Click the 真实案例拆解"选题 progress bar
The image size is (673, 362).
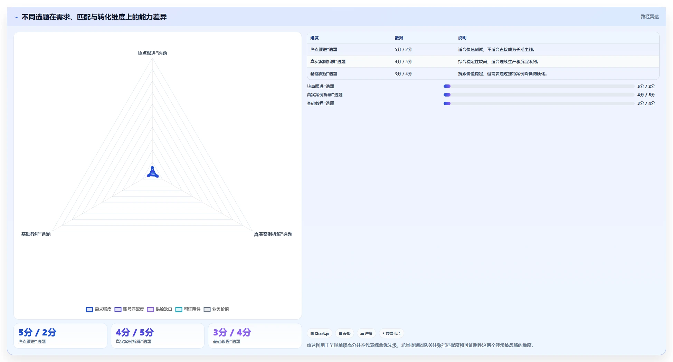[x=539, y=95]
